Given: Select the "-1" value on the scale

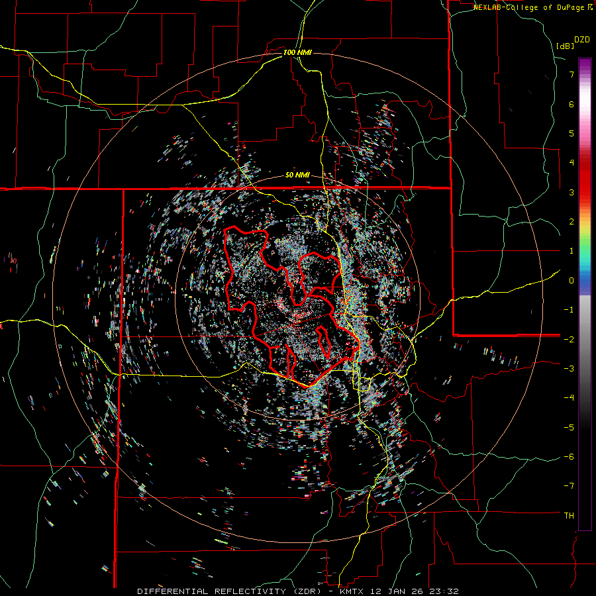Looking at the screenshot, I should (x=569, y=310).
